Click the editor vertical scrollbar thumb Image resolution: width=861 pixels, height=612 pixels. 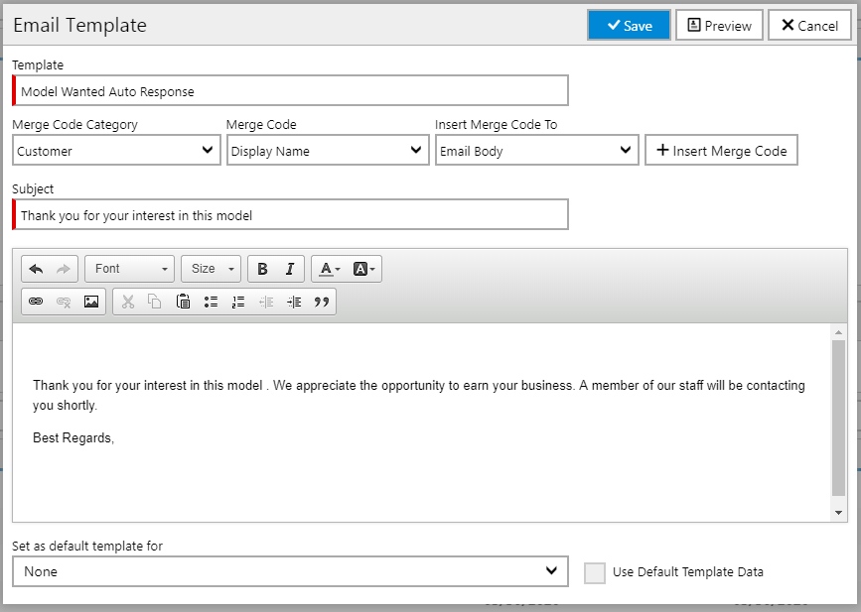(x=838, y=418)
